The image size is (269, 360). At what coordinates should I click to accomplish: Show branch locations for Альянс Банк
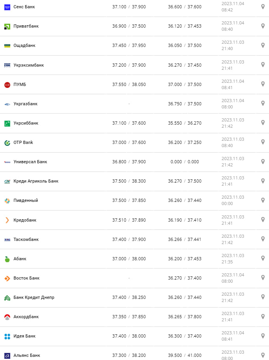263,355
